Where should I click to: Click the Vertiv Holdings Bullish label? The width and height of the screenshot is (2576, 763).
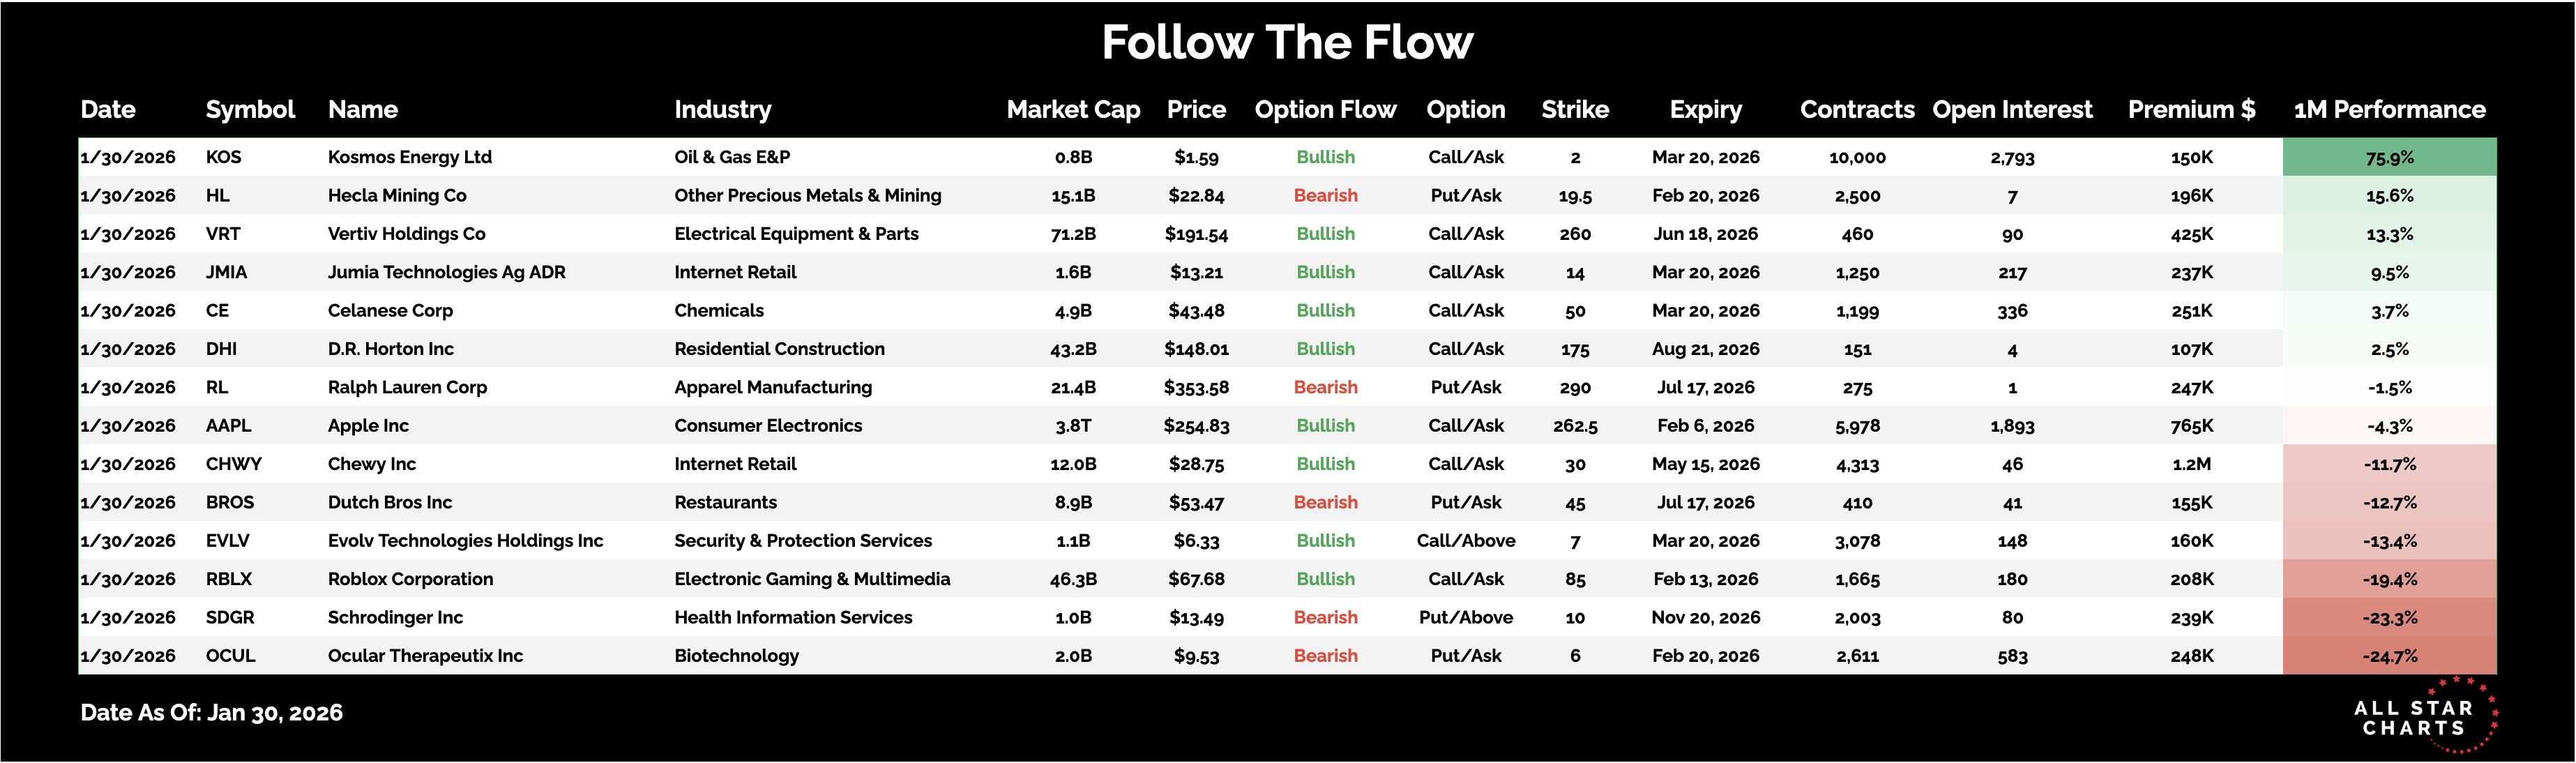click(1325, 234)
